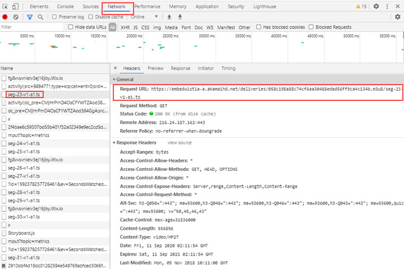Image resolution: width=404 pixels, height=269 pixels.
Task: Open the Preview tab in request details
Action: click(x=155, y=68)
